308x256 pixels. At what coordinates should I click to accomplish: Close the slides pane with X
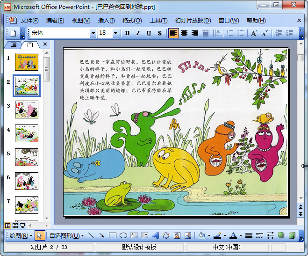coord(45,44)
